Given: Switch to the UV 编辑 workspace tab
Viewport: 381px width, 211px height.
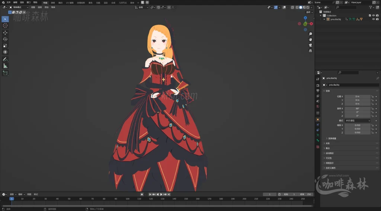Looking at the screenshot, I should pyautogui.click(x=70, y=3).
